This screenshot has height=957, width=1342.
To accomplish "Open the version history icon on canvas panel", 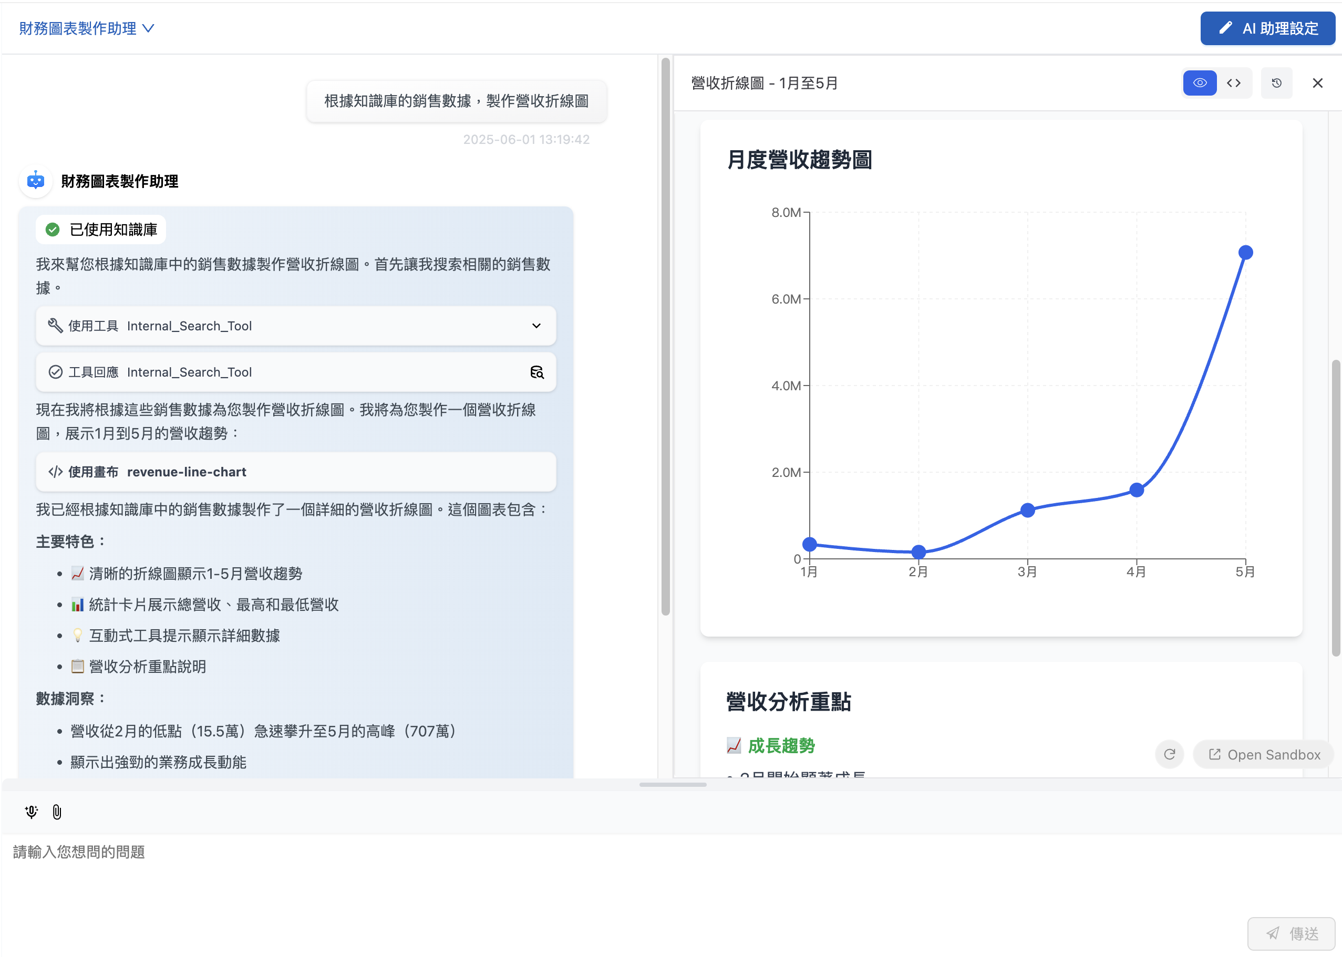I will (1276, 83).
